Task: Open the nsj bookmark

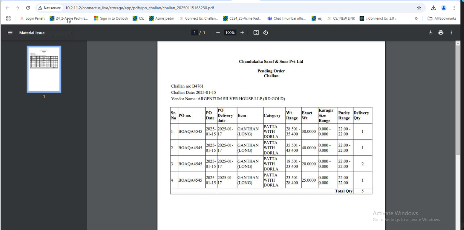Action: [317, 18]
